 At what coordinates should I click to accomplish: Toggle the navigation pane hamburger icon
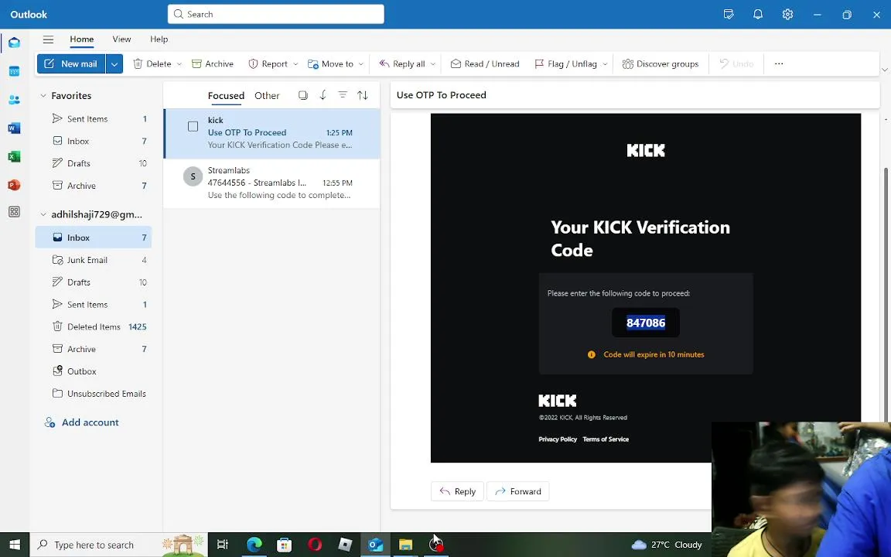[x=48, y=39]
